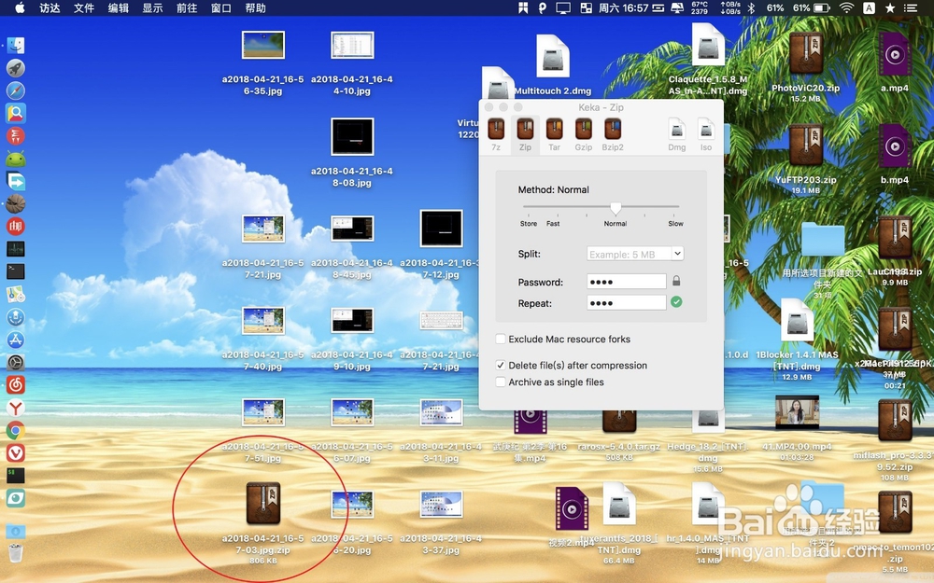
Task: Open the NetEase Music icon in Dock
Action: (x=16, y=385)
